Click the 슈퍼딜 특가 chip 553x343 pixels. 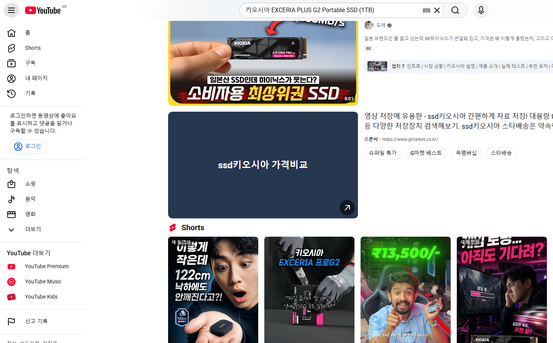click(383, 153)
